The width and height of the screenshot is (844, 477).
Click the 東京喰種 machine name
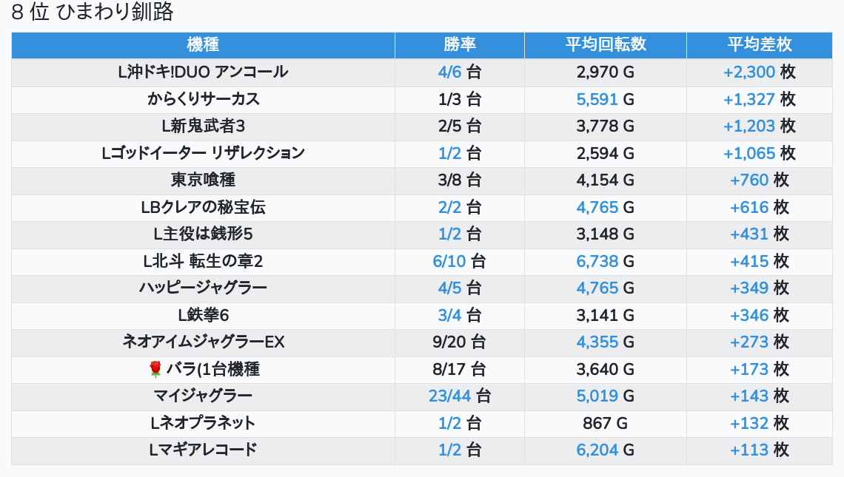203,180
